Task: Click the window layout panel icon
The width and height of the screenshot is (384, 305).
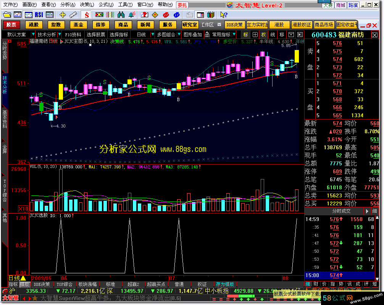Action: click(200, 15)
